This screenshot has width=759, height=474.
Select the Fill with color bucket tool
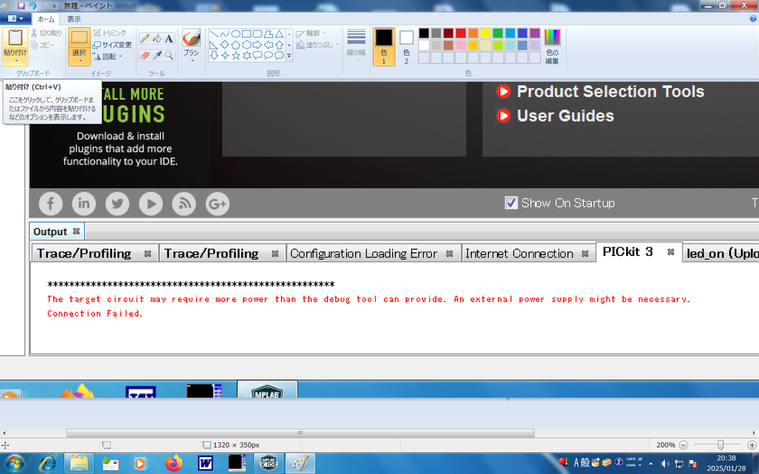point(157,39)
